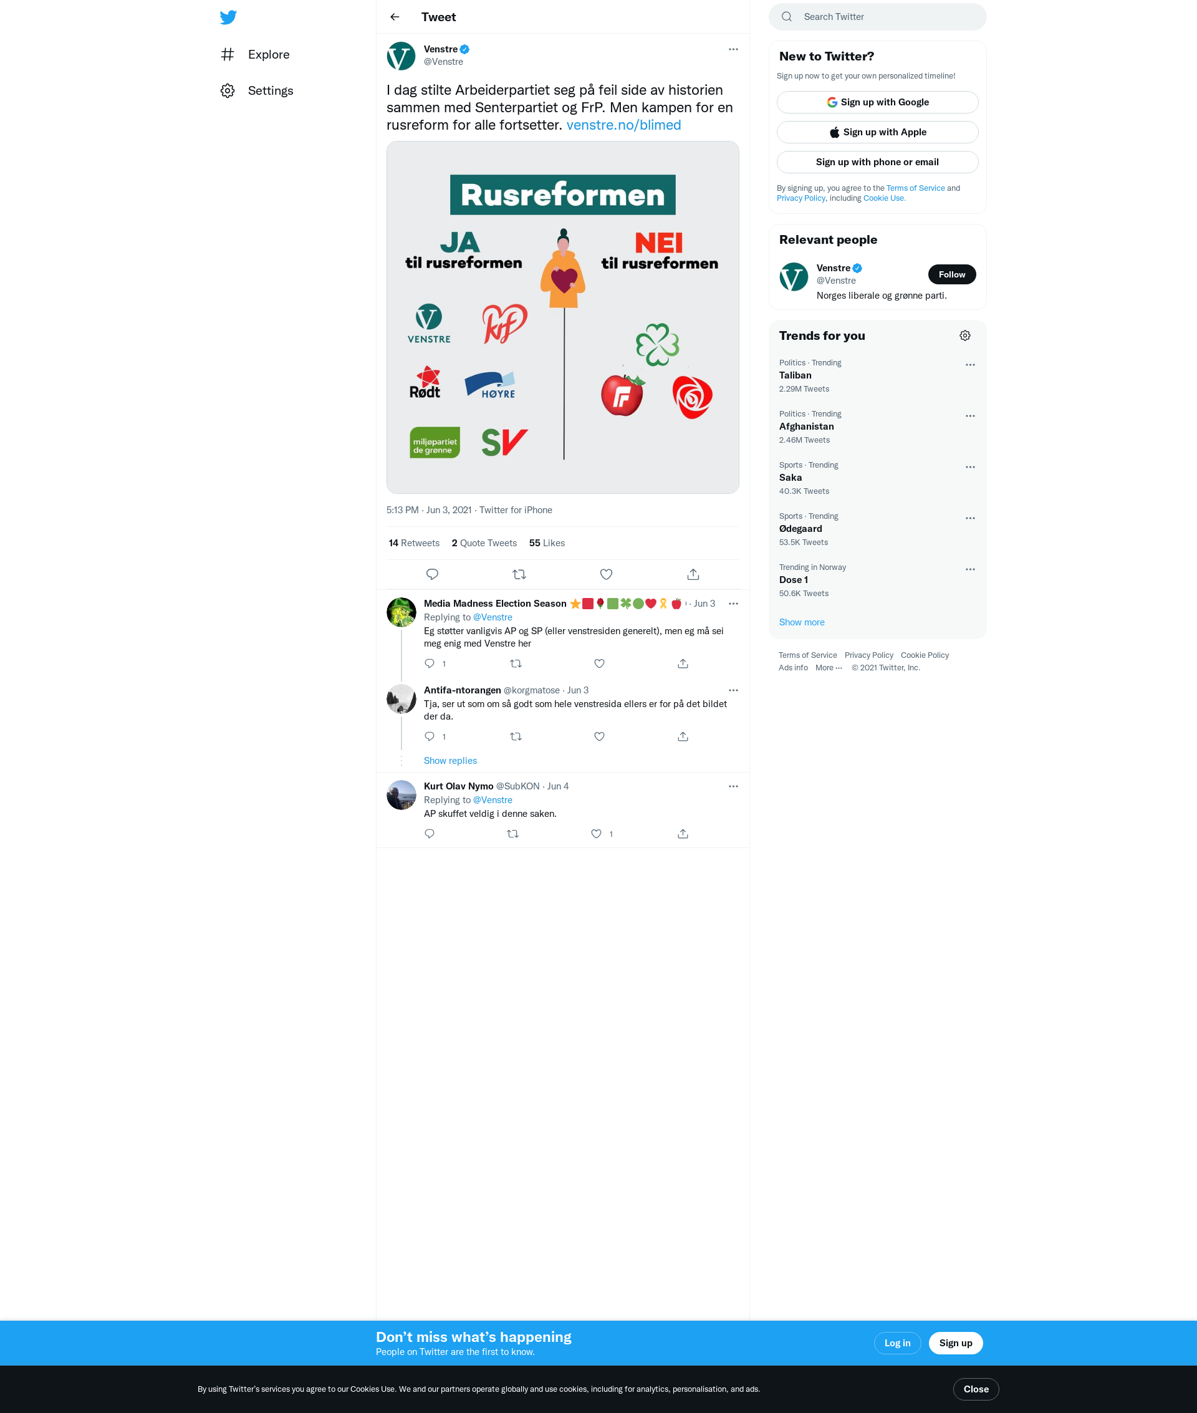Follow Venstre in Relevant people

pyautogui.click(x=951, y=274)
